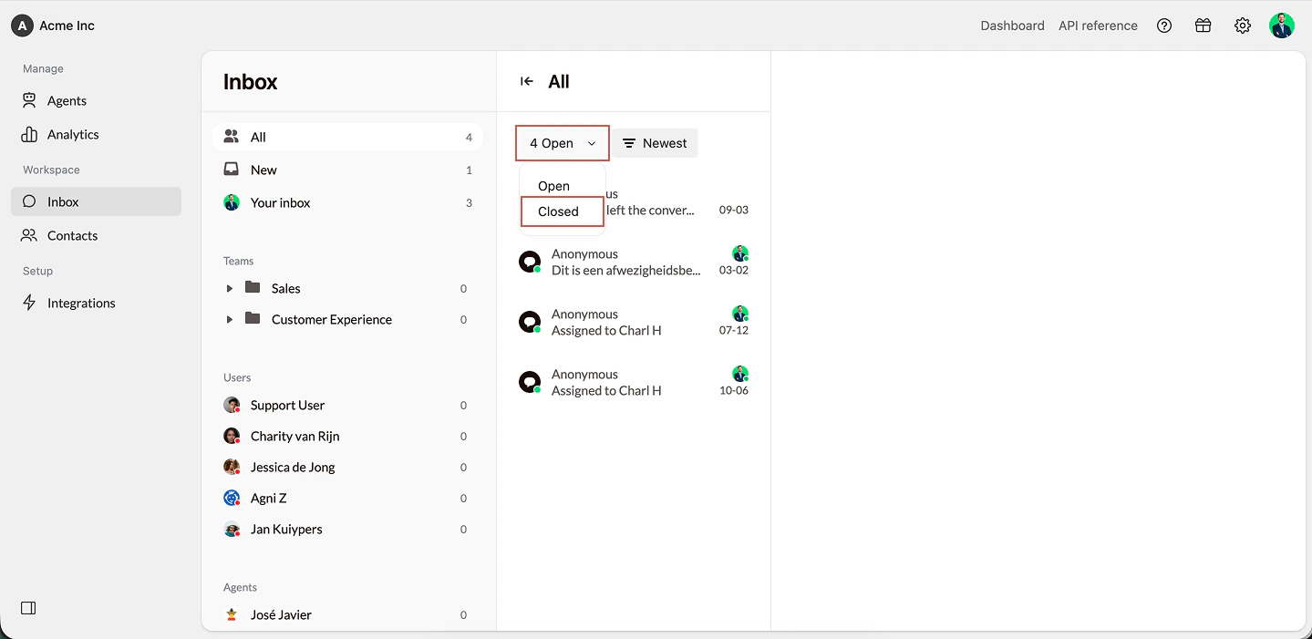Select Your inbox view
Image resolution: width=1312 pixels, height=639 pixels.
pos(348,202)
